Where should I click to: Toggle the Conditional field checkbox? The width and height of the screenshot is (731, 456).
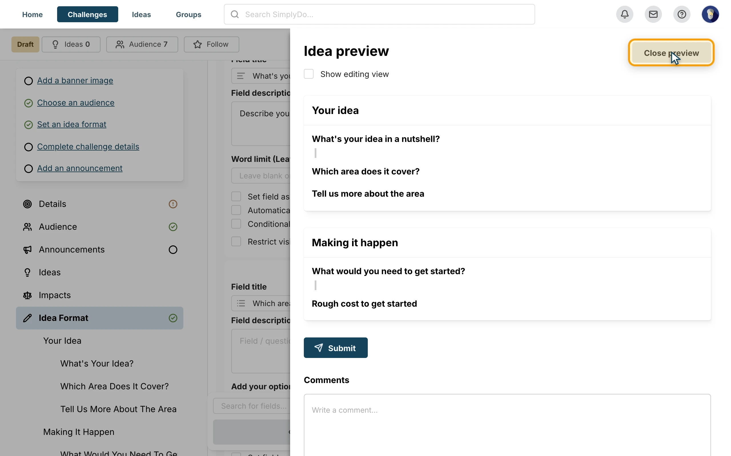coord(236,224)
